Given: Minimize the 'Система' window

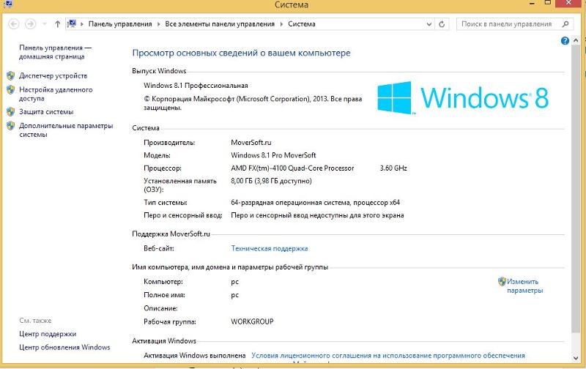Looking at the screenshot, I should tap(532, 4).
